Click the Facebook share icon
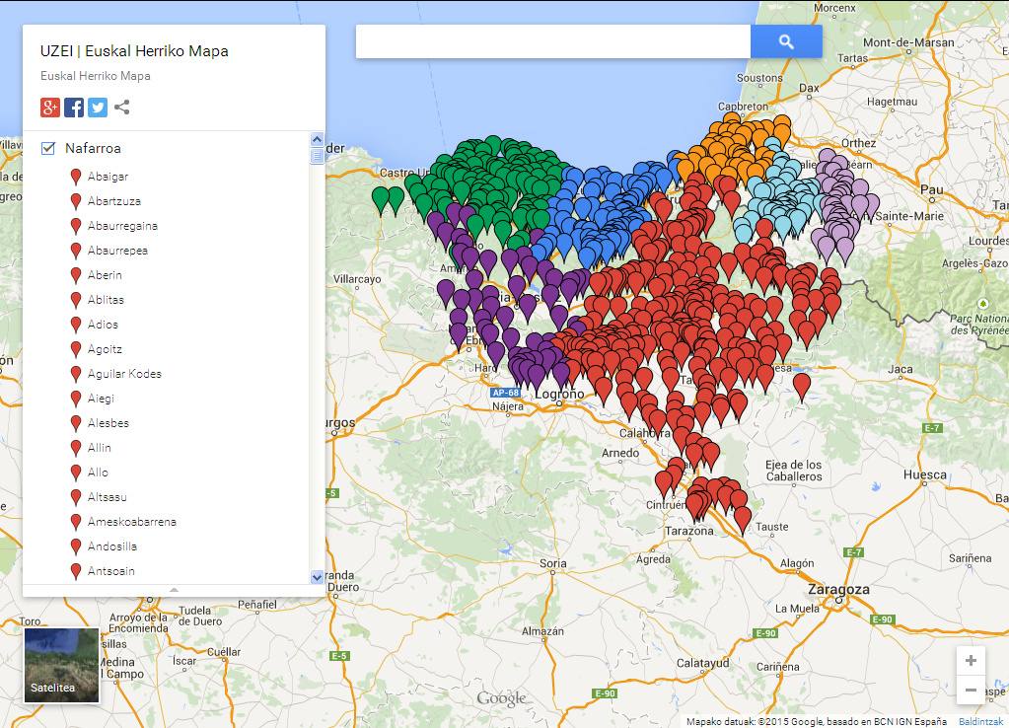 click(x=73, y=108)
